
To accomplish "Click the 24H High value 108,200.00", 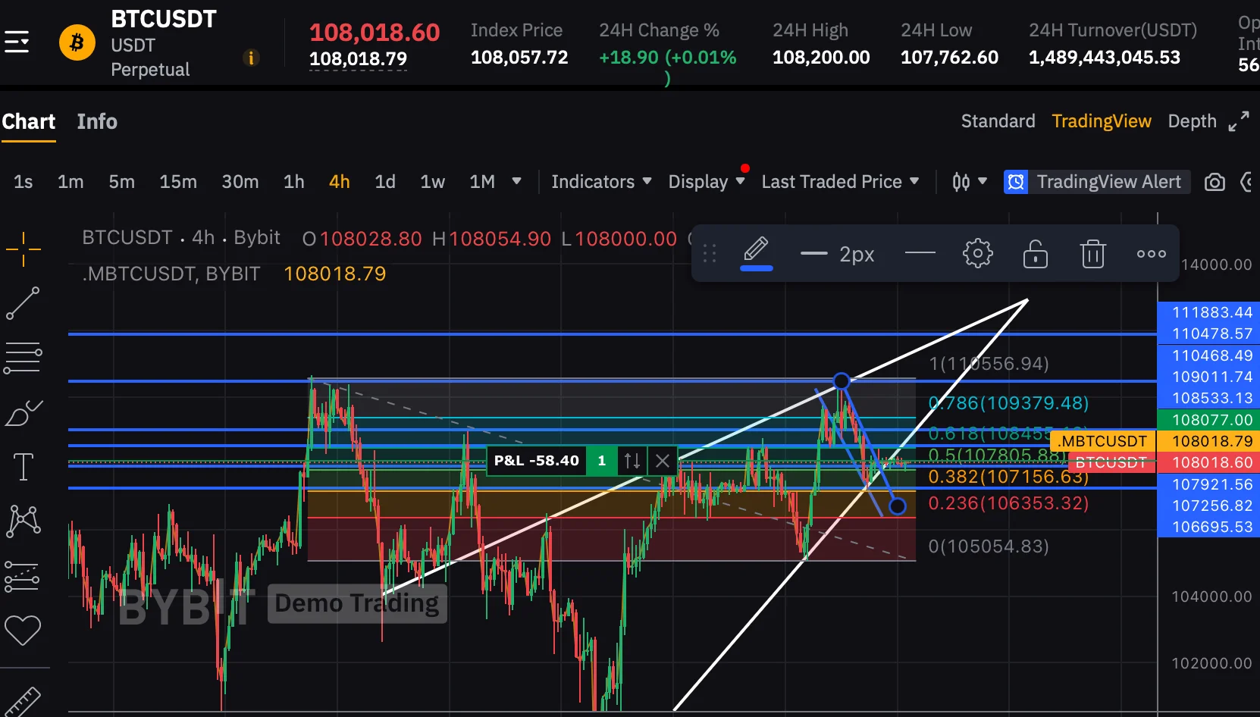I will pyautogui.click(x=821, y=58).
